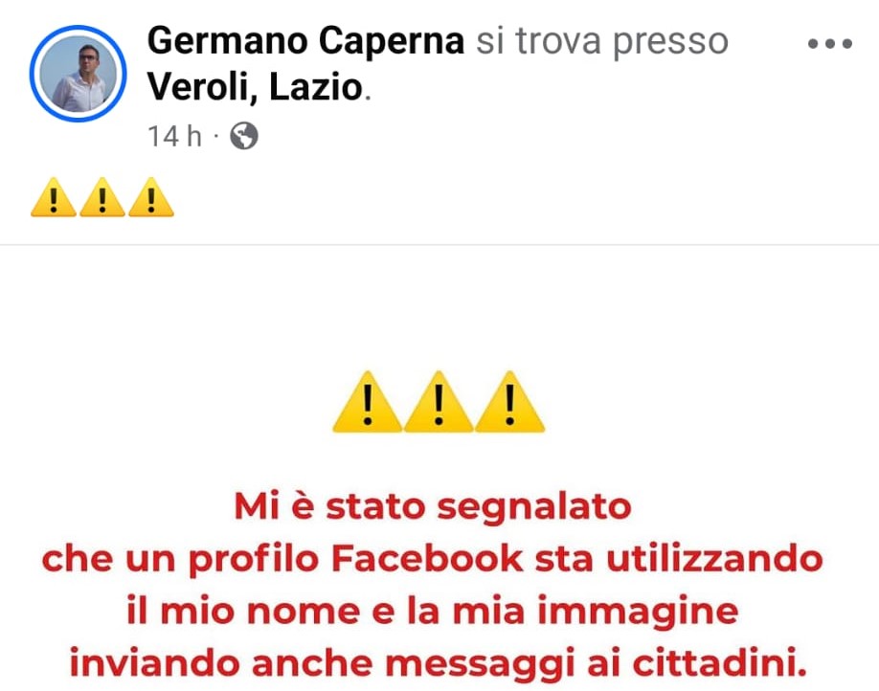The height and width of the screenshot is (691, 879).
Task: Click the rightmost large warning sign in the image
Action: point(509,402)
